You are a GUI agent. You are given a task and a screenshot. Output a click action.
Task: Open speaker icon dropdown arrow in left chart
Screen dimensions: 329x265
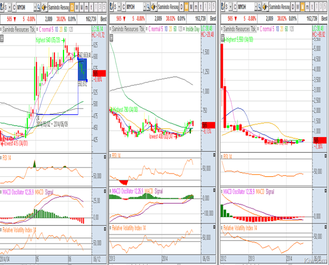pyautogui.click(x=46, y=7)
